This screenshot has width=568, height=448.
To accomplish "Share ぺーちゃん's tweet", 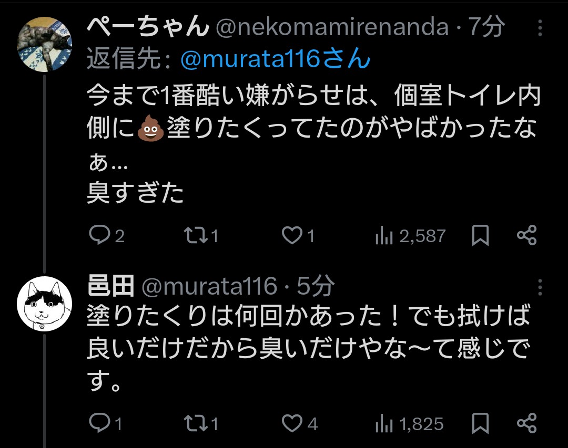I will coord(526,236).
